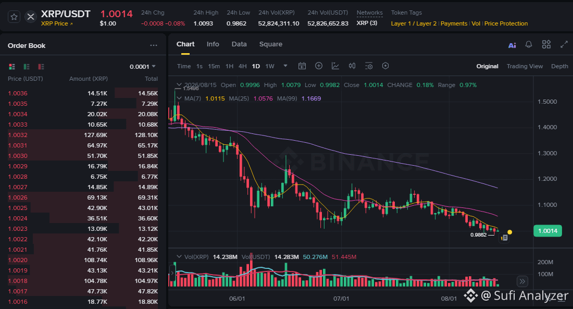This screenshot has width=573, height=309.
Task: Click the XRP/USDT pair name
Action: [66, 14]
